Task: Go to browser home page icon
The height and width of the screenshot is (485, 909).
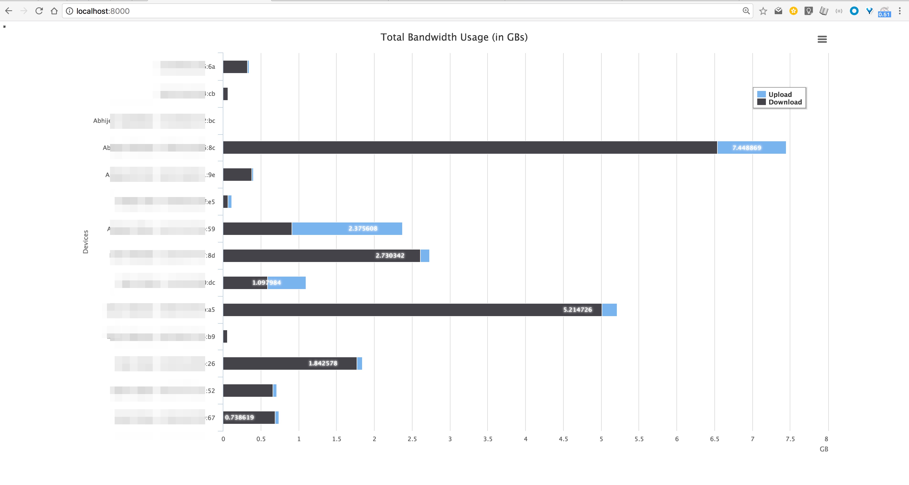Action: click(x=54, y=11)
